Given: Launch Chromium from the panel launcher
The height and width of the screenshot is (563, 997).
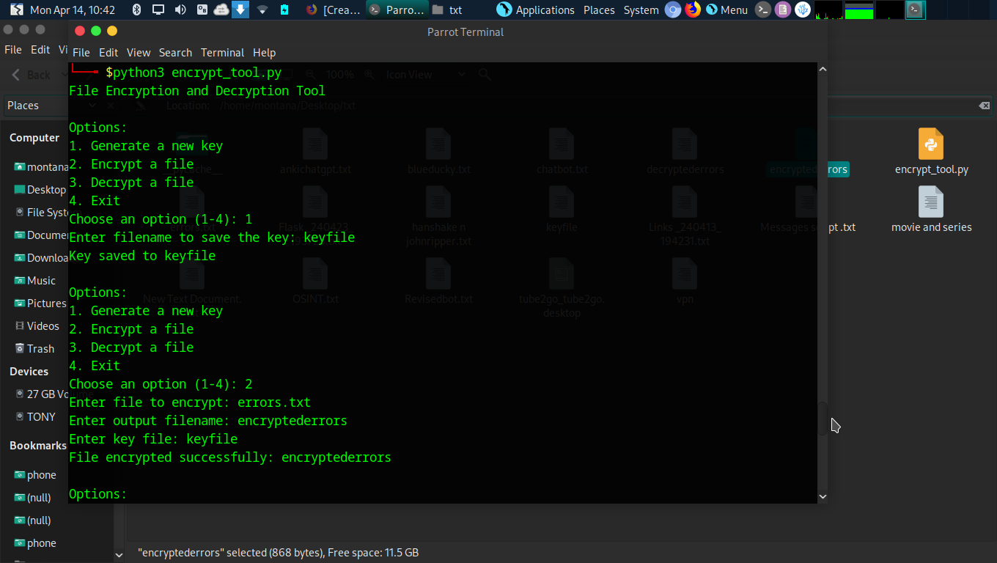Looking at the screenshot, I should tap(672, 10).
